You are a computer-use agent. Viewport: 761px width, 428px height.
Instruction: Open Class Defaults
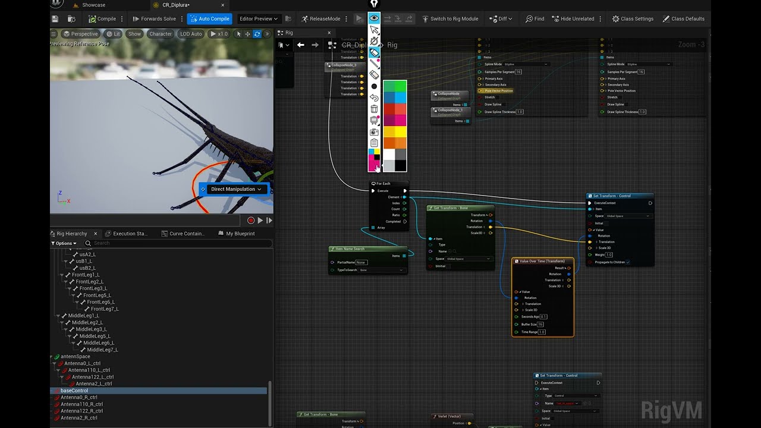683,19
